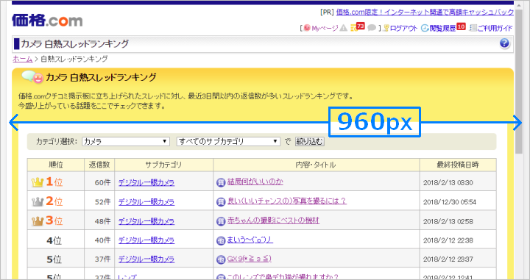Screen dimensions: 530x280
Task: Click the gray speech bubble icon
Action: [372, 28]
